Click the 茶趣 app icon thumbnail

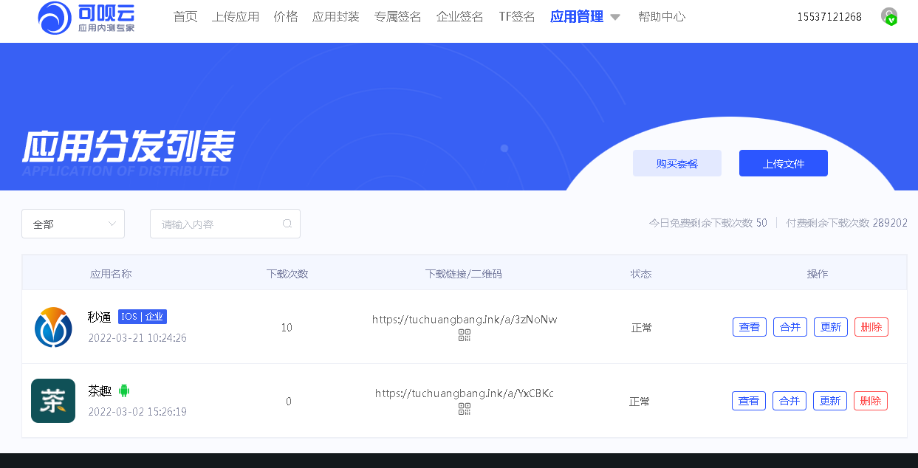(52, 401)
